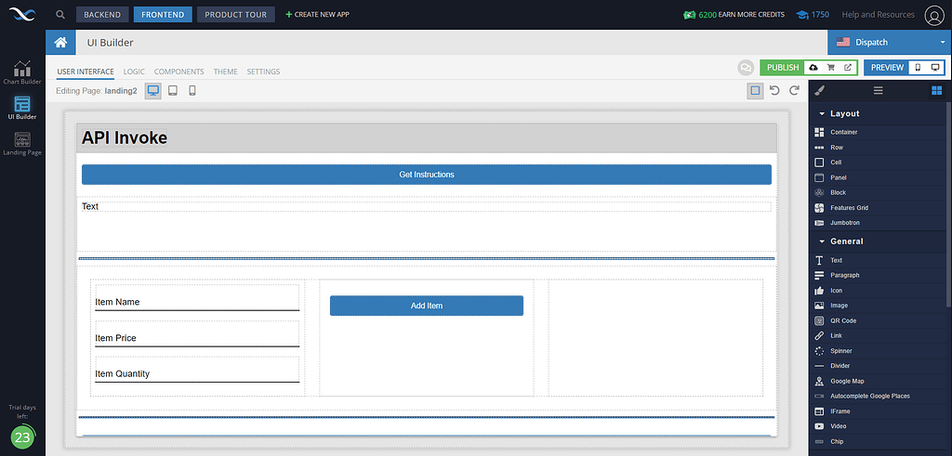Click the Preview button
The height and width of the screenshot is (456, 952).
coord(887,67)
